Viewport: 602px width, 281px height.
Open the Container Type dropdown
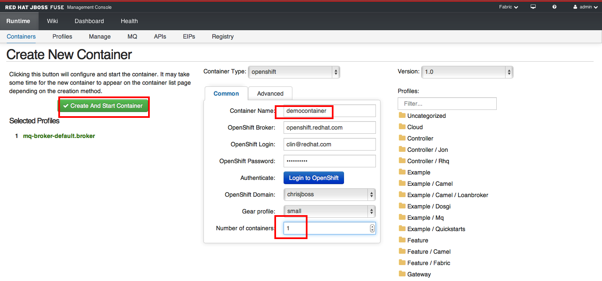[294, 72]
